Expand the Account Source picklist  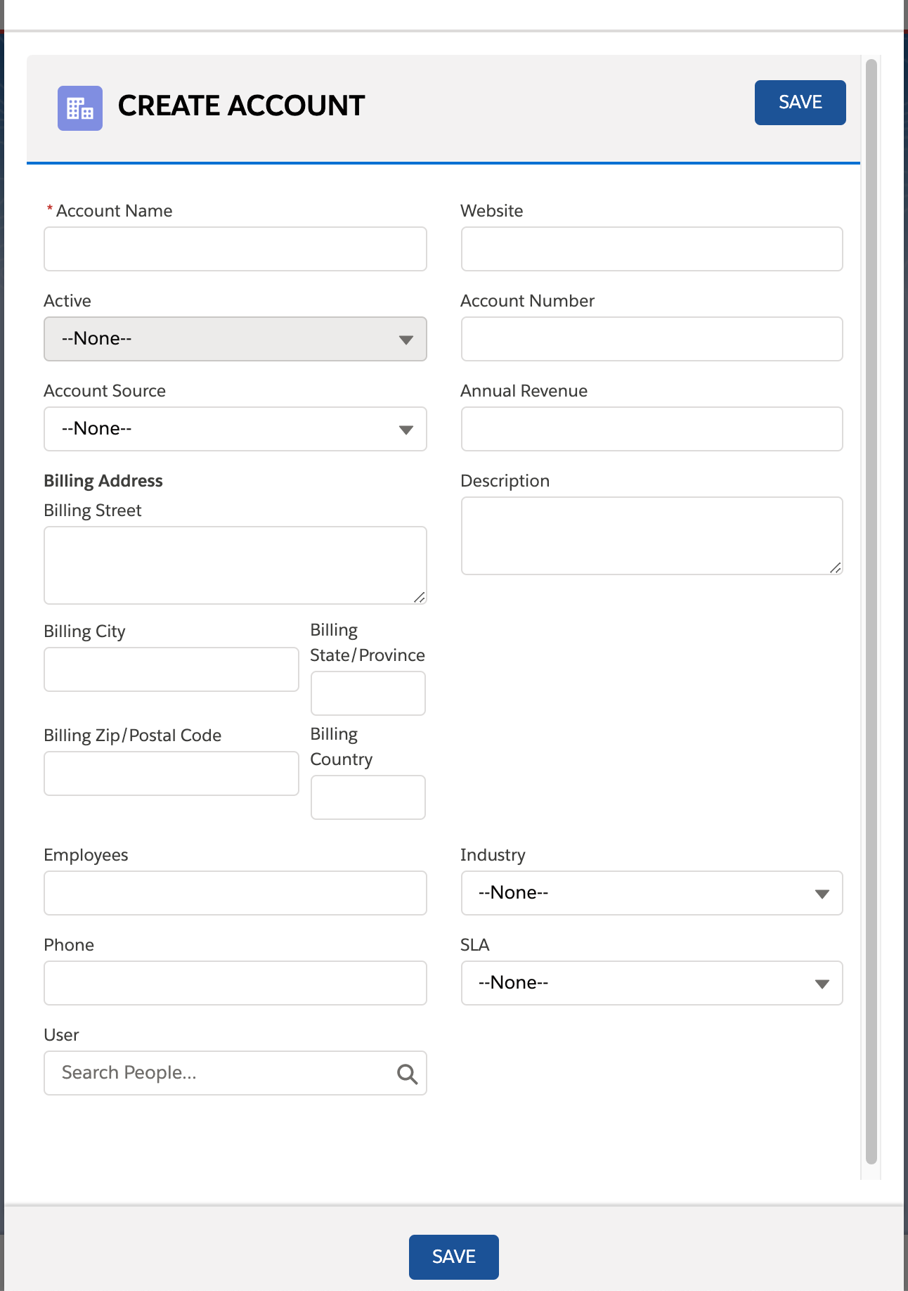(235, 429)
